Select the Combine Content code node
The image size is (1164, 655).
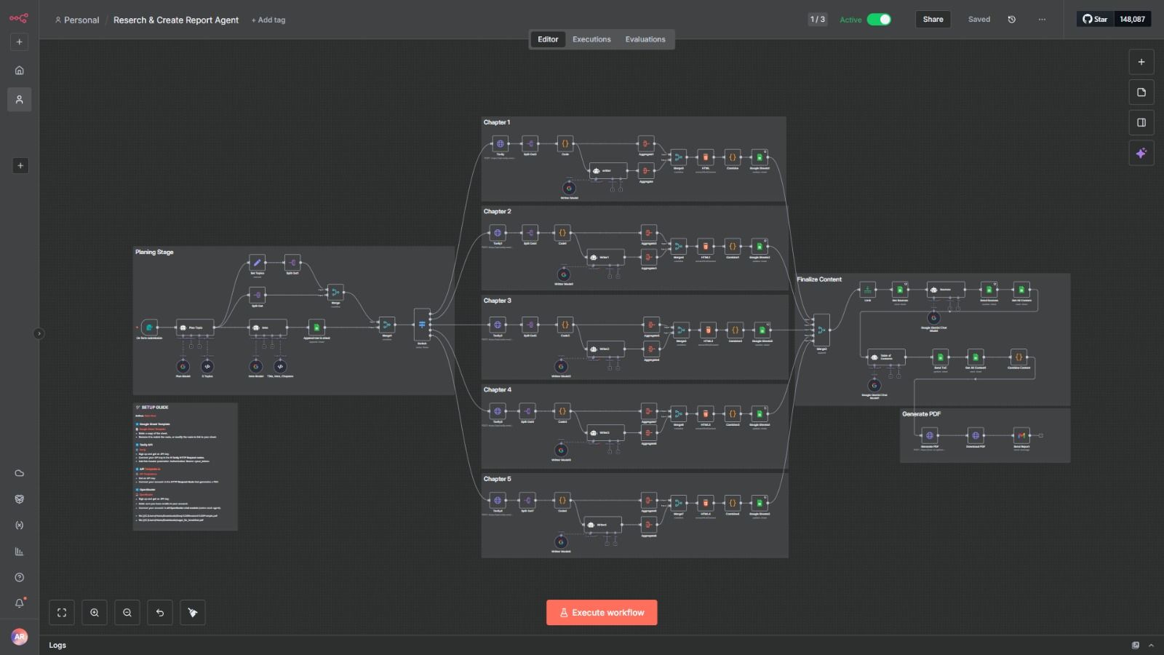1018,357
